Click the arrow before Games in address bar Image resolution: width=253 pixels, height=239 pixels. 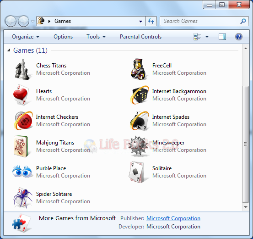pyautogui.click(x=49, y=21)
